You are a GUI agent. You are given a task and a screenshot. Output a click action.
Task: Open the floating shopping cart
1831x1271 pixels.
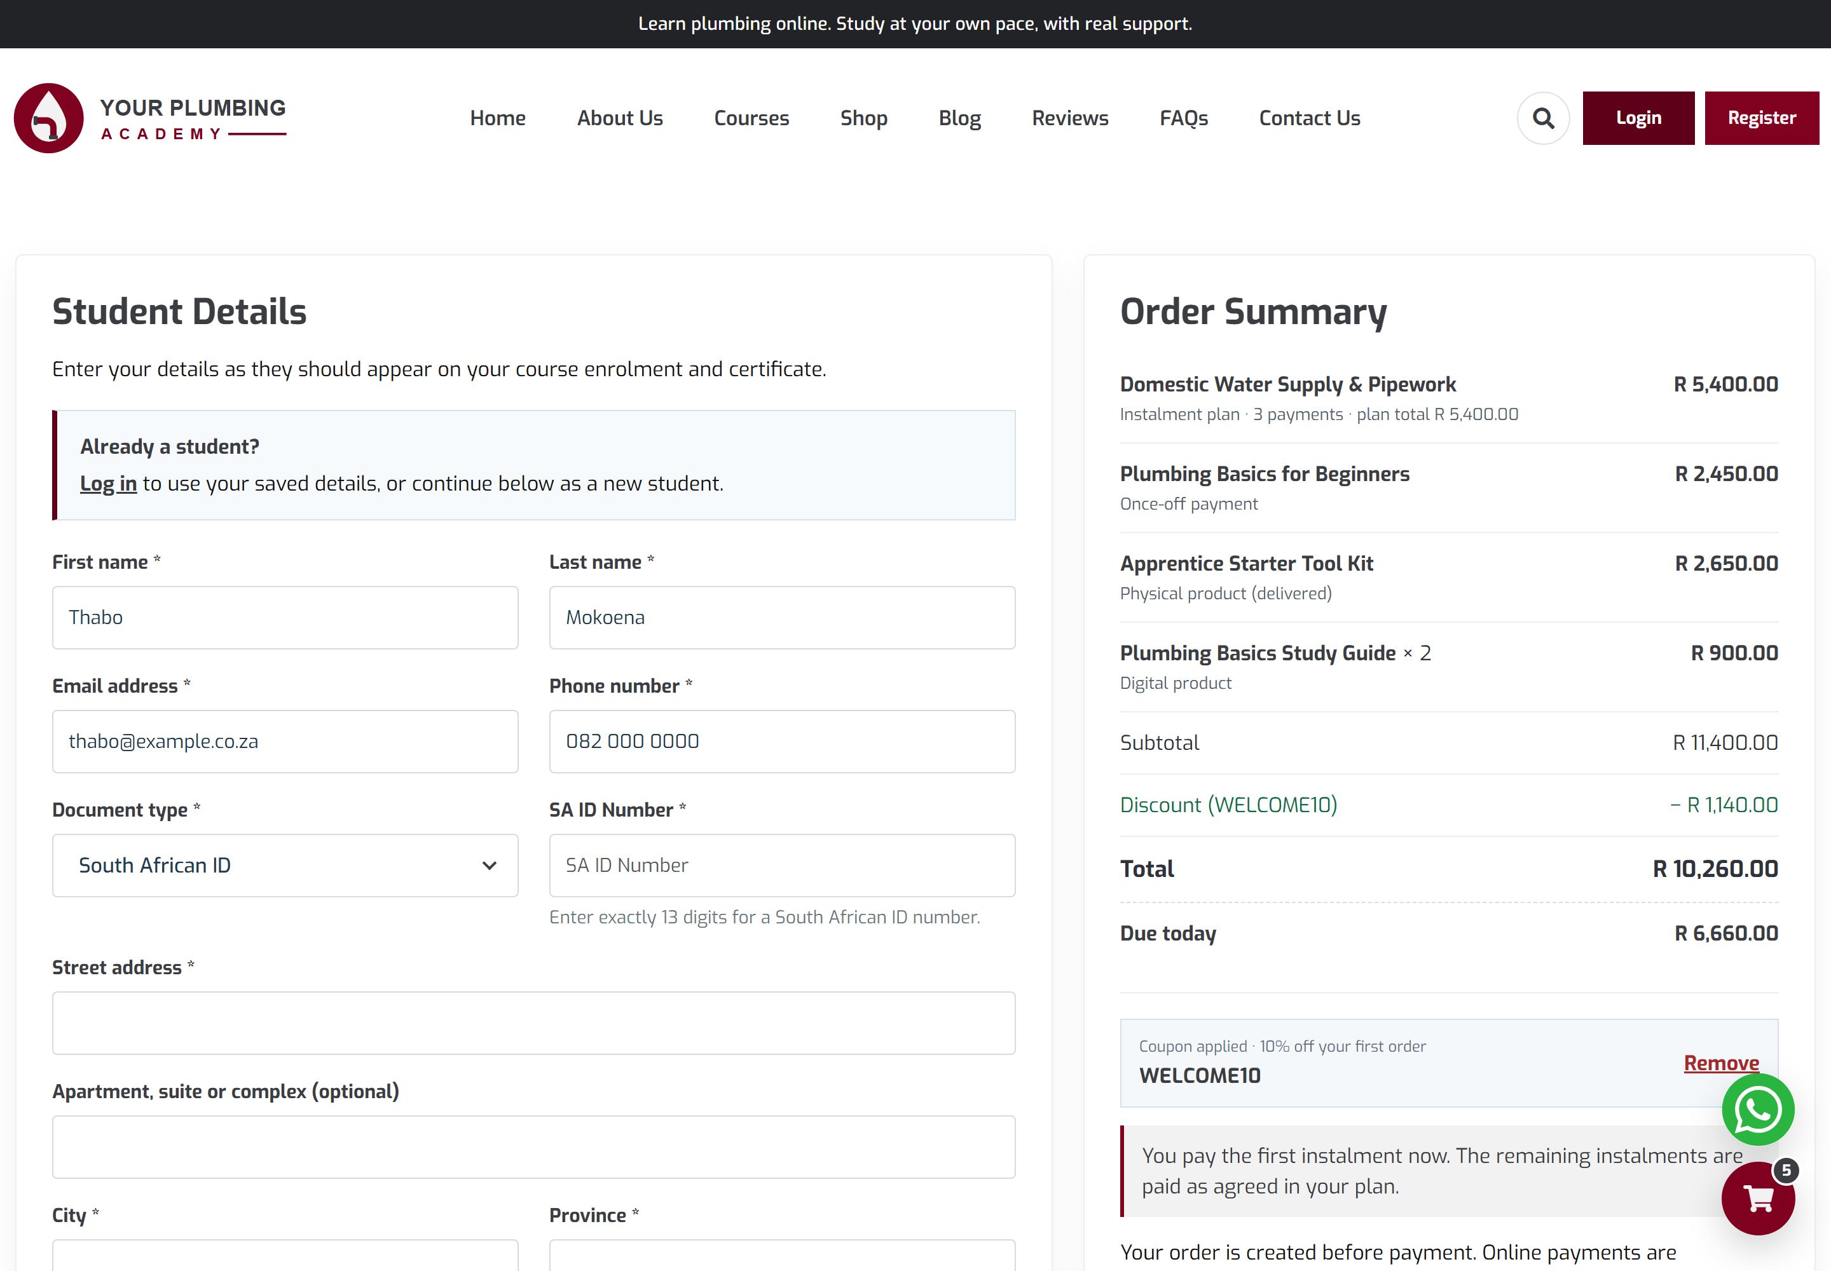click(x=1758, y=1199)
